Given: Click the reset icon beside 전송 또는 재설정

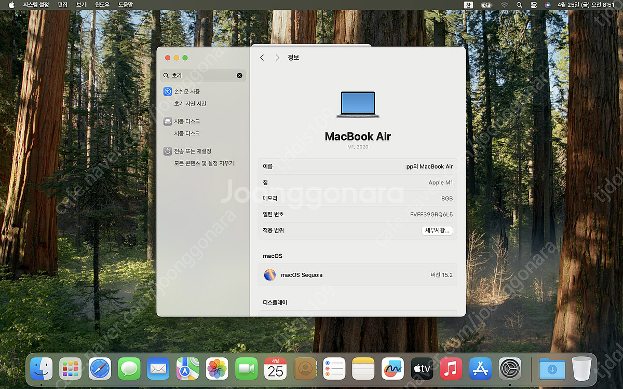Looking at the screenshot, I should coord(168,151).
